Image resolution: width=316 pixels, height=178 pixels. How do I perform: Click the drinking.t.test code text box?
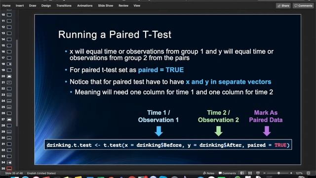168,145
